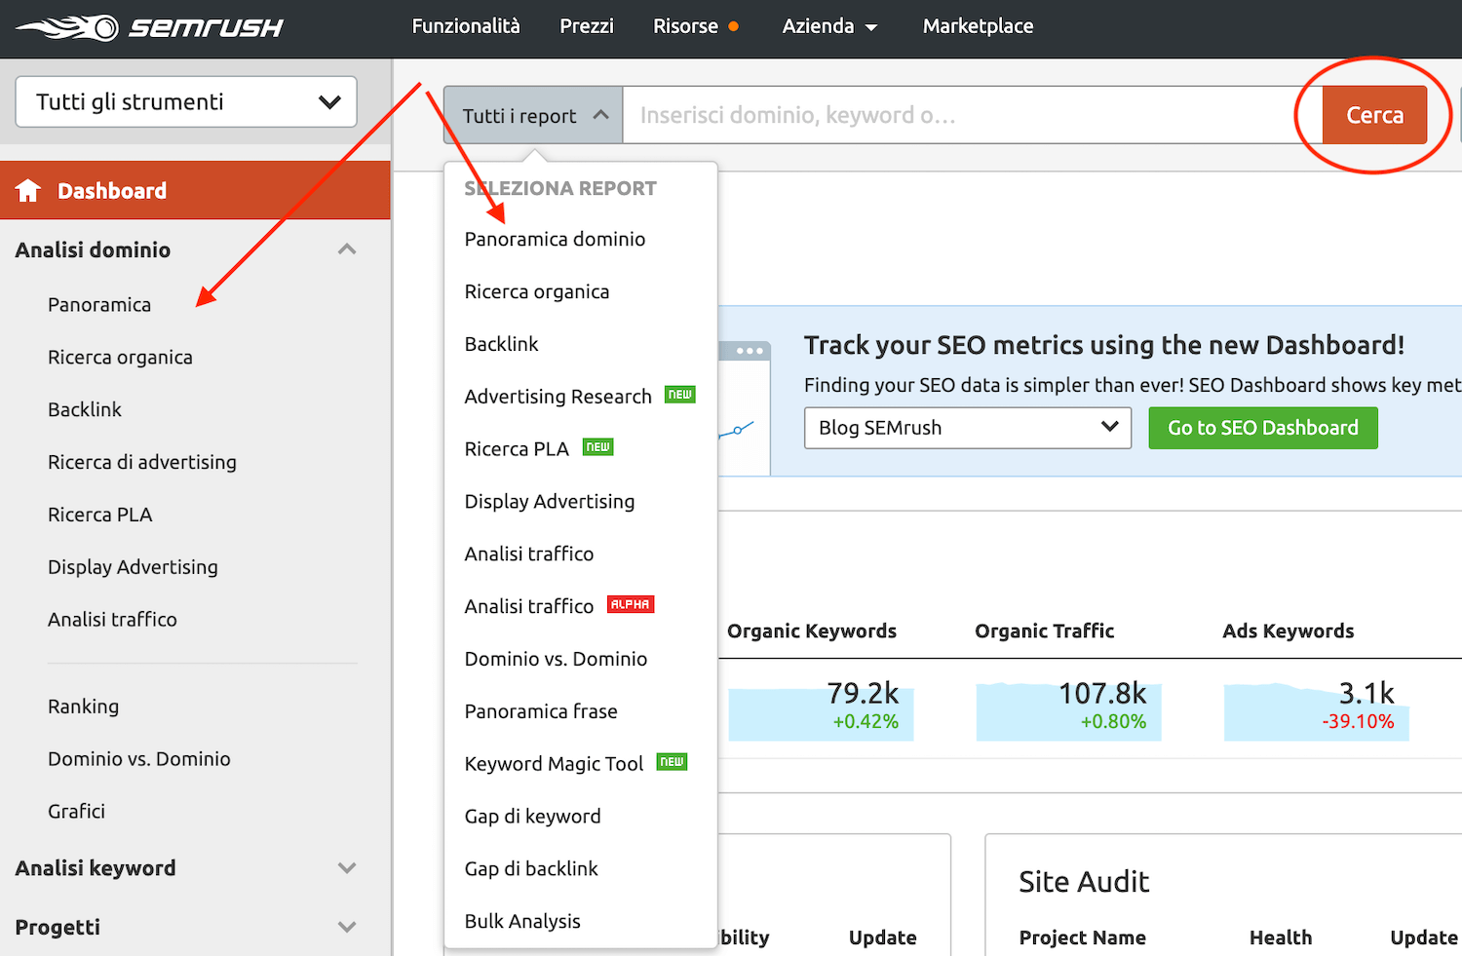Open the Blog SEMrush project dropdown
This screenshot has width=1462, height=956.
coord(968,428)
